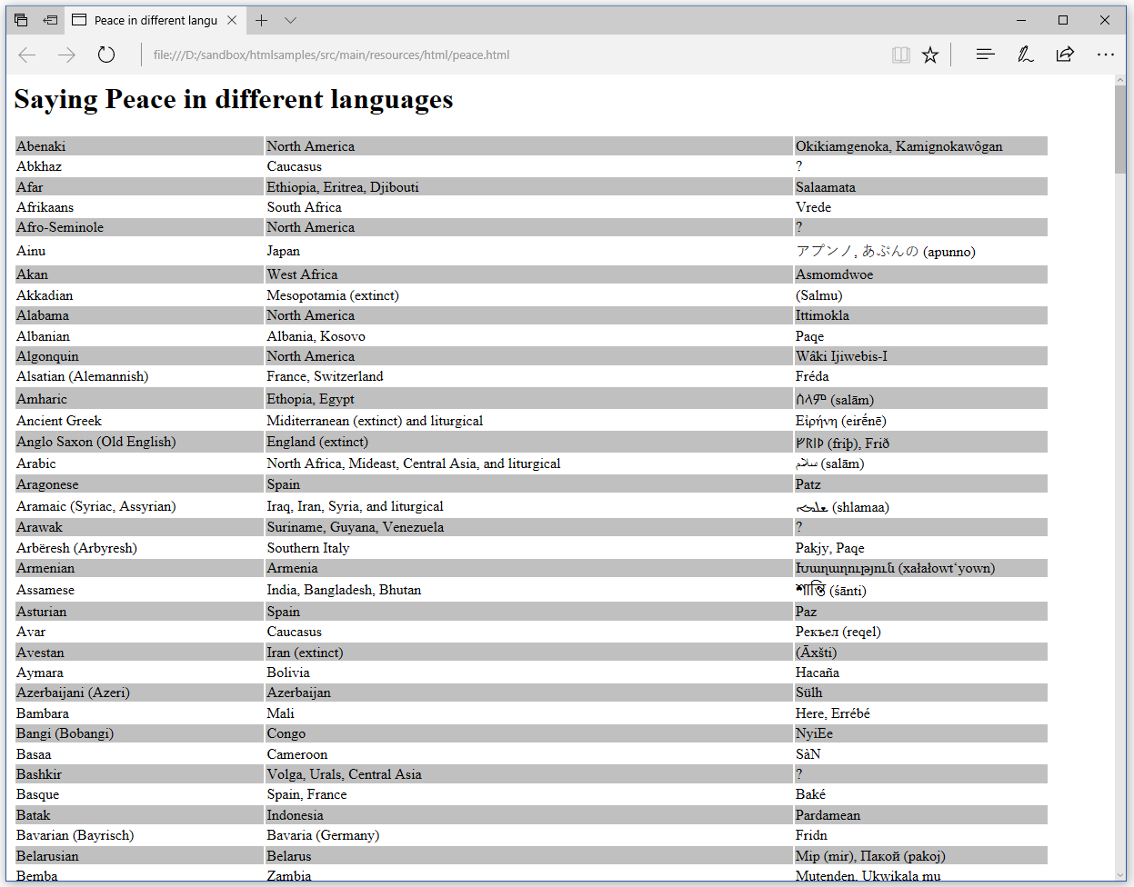Click the Arbëresh (Arbyresh) cell
Image resolution: width=1134 pixels, height=887 pixels.
(x=139, y=548)
